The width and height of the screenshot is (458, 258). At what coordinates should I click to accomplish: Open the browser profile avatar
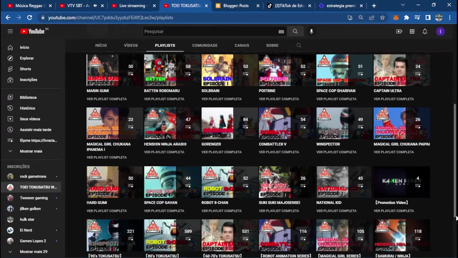pos(439,18)
